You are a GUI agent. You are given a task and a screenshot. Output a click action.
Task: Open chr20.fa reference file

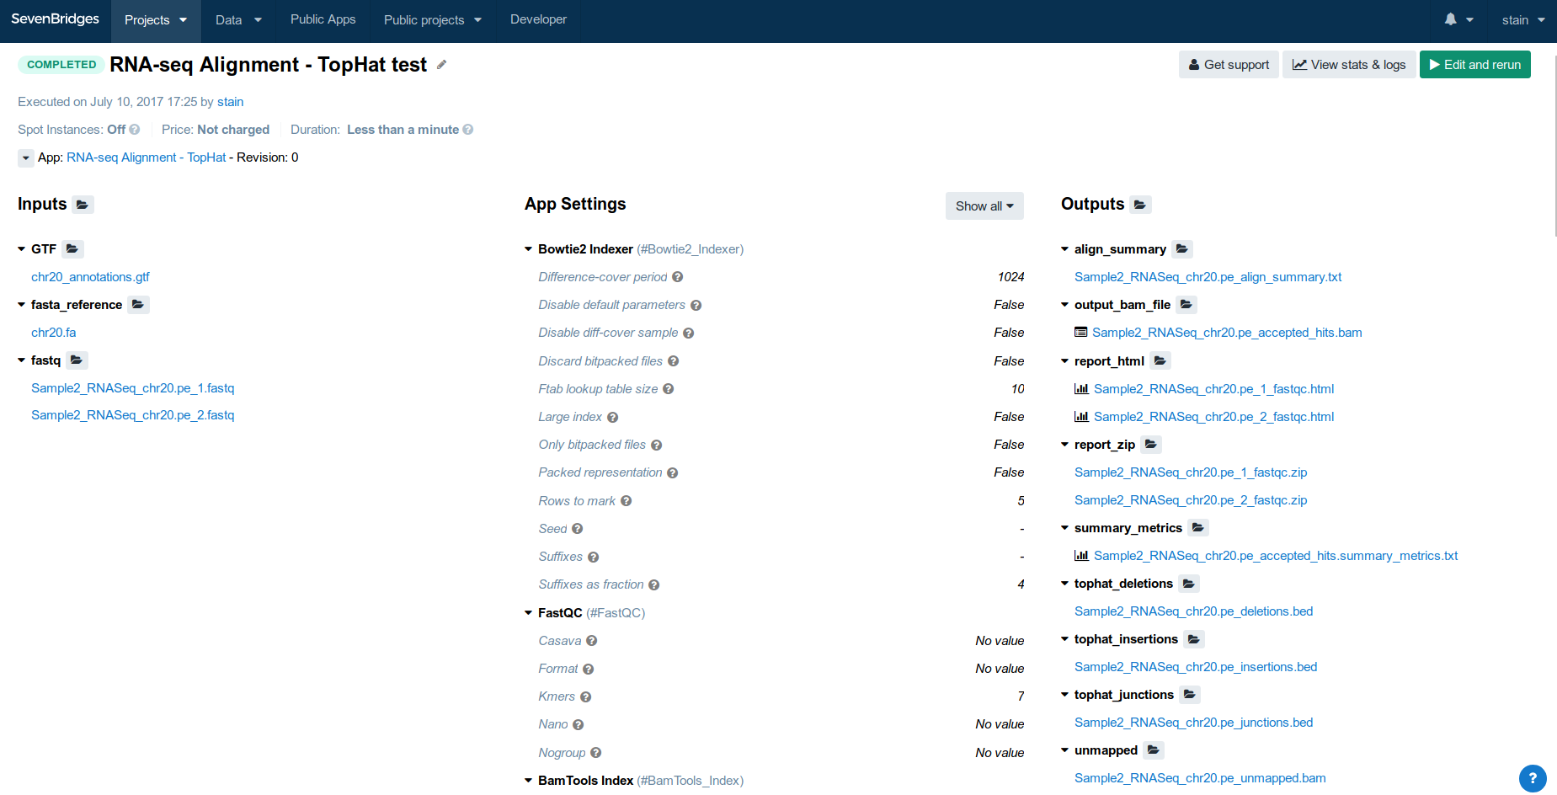coord(53,333)
